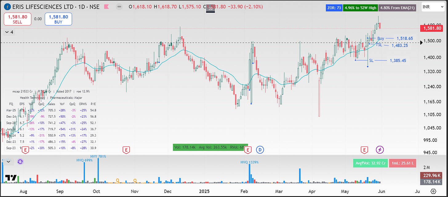Click the Sep-23 sales value 505.3
Viewport: 448px width, 197px height.
click(52, 148)
